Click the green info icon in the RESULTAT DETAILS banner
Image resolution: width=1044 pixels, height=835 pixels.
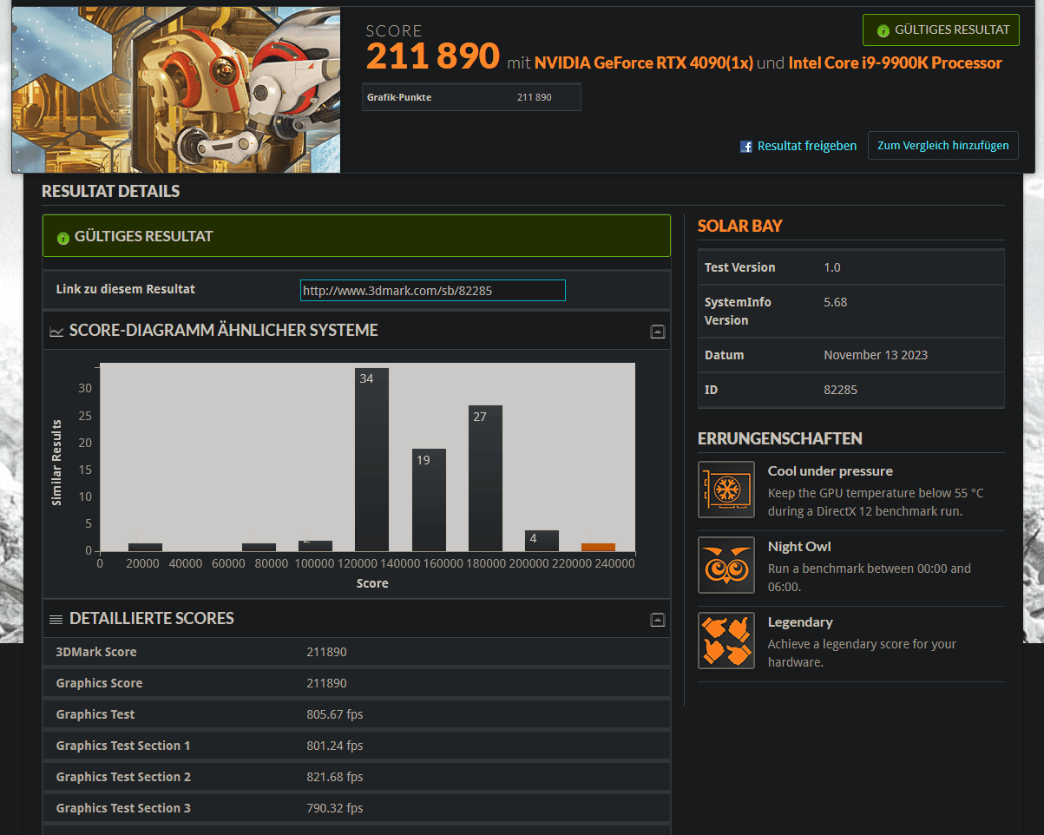[62, 238]
